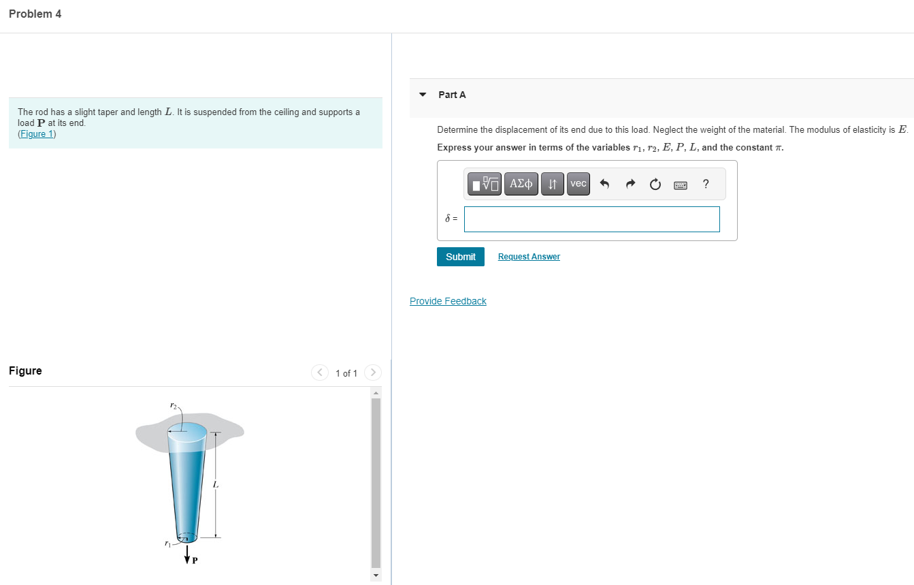Submit the answer for Part A
The width and height of the screenshot is (914, 585).
point(460,257)
